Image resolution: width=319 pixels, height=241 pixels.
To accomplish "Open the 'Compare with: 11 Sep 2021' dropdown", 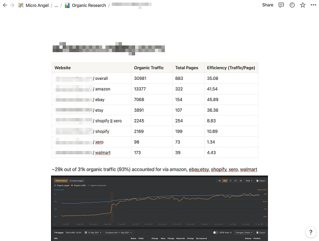I will click(118, 232).
